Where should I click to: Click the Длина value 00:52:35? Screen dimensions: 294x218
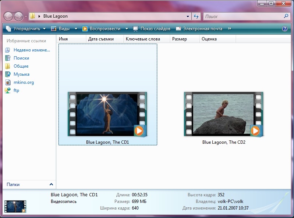139,195
